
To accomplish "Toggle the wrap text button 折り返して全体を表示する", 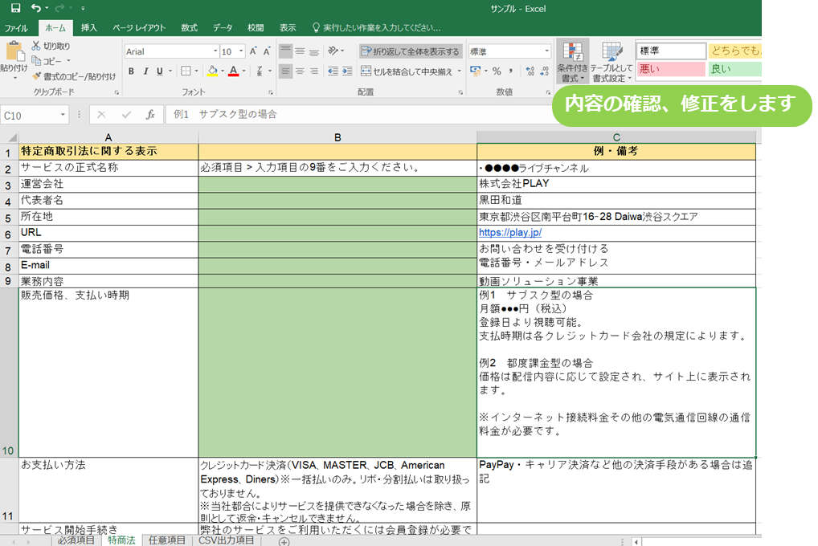I will point(411,51).
